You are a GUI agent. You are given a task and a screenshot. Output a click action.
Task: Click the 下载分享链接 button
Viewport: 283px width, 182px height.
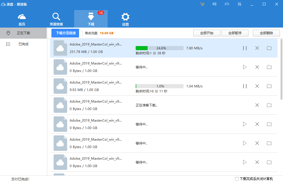[x=65, y=33]
